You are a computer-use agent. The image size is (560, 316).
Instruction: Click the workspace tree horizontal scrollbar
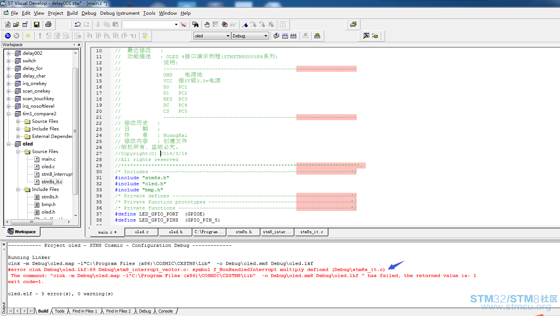click(x=38, y=222)
